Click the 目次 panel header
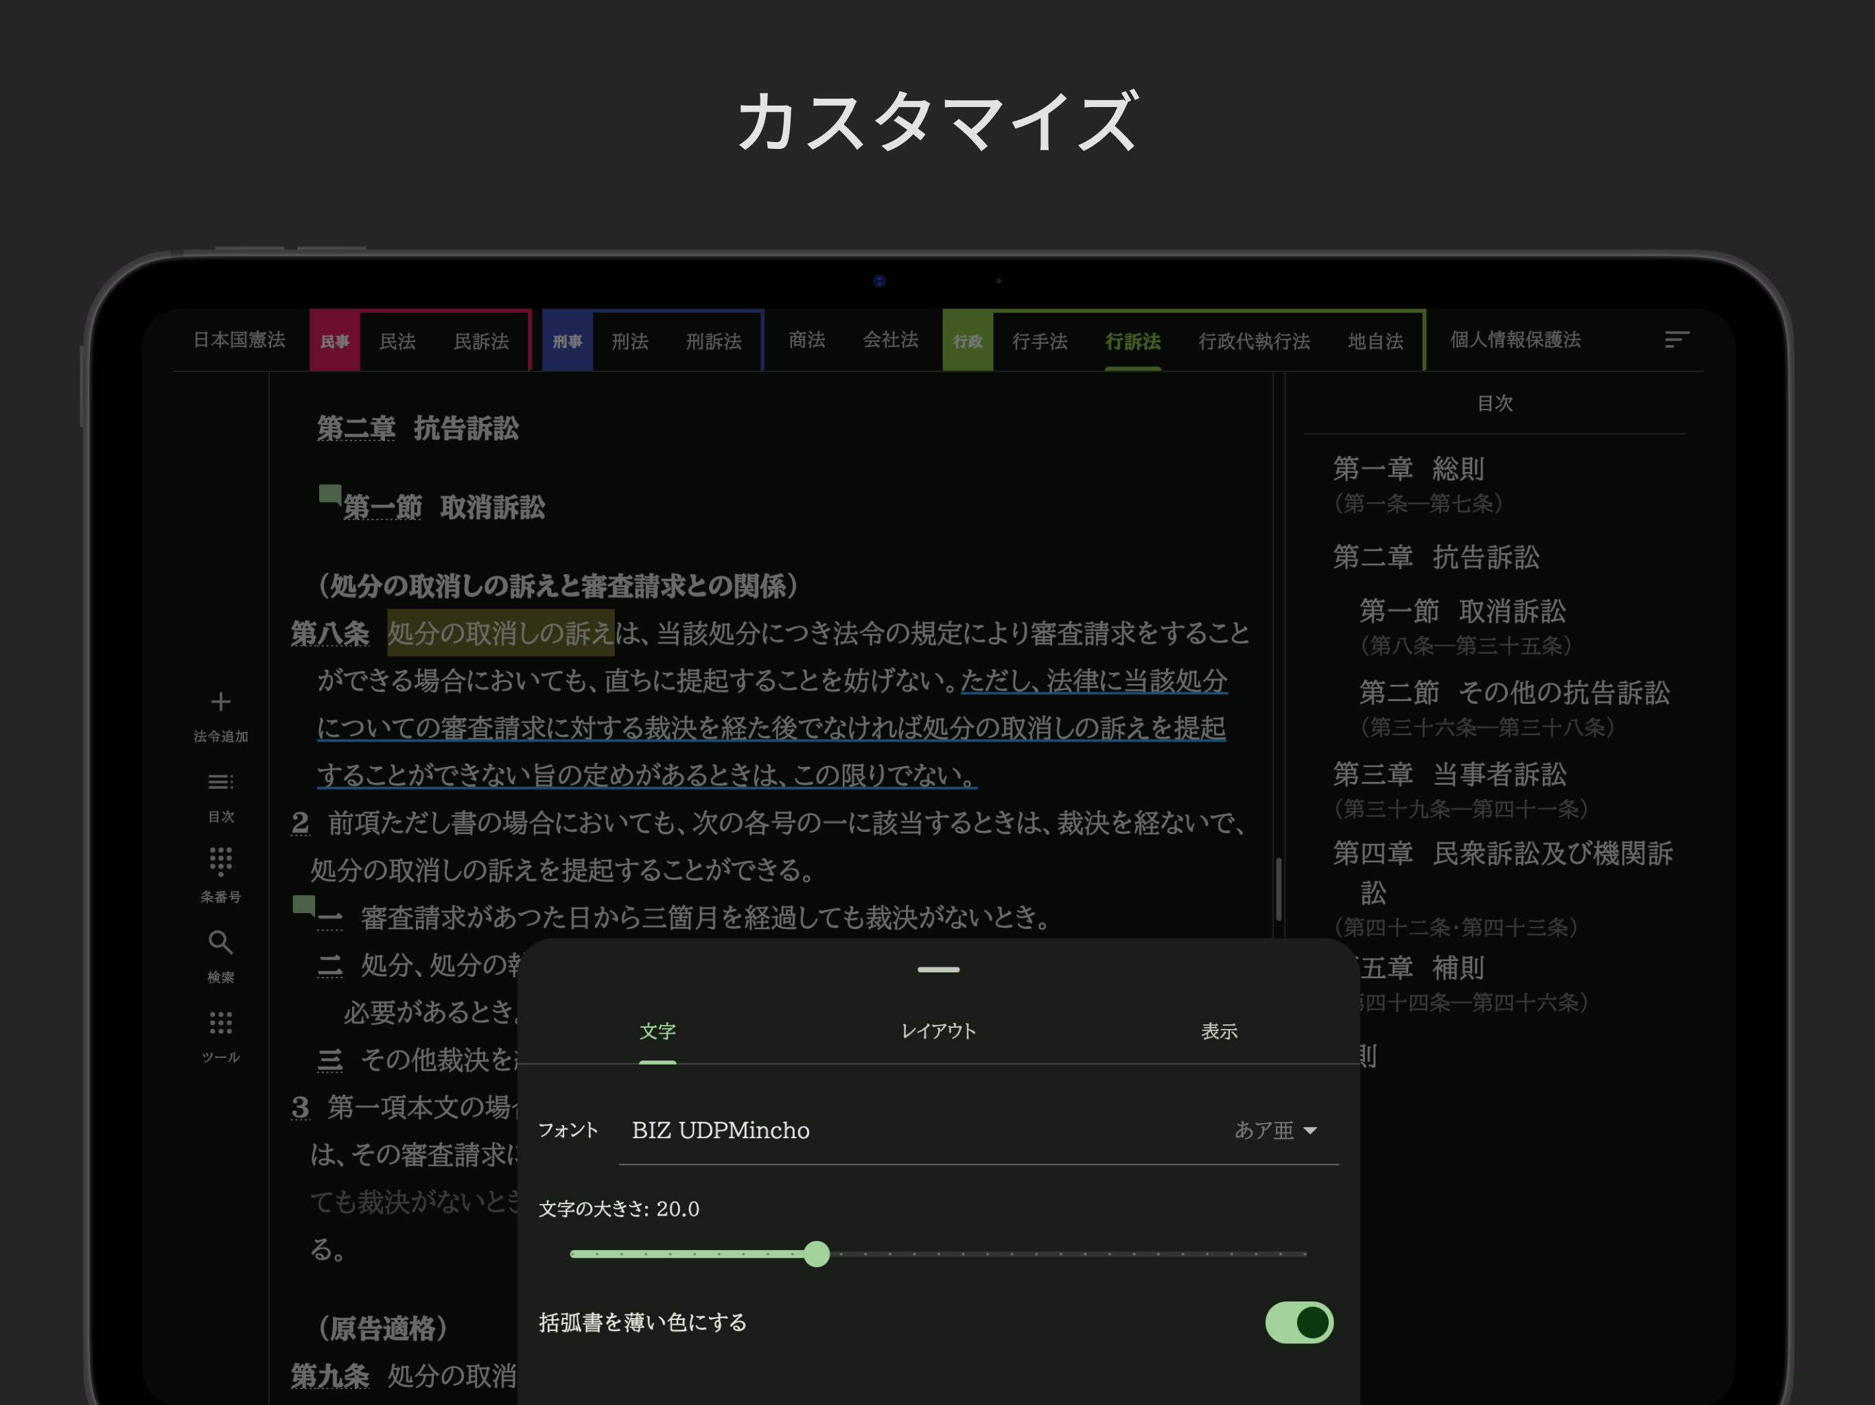This screenshot has height=1405, width=1875. 1494,403
